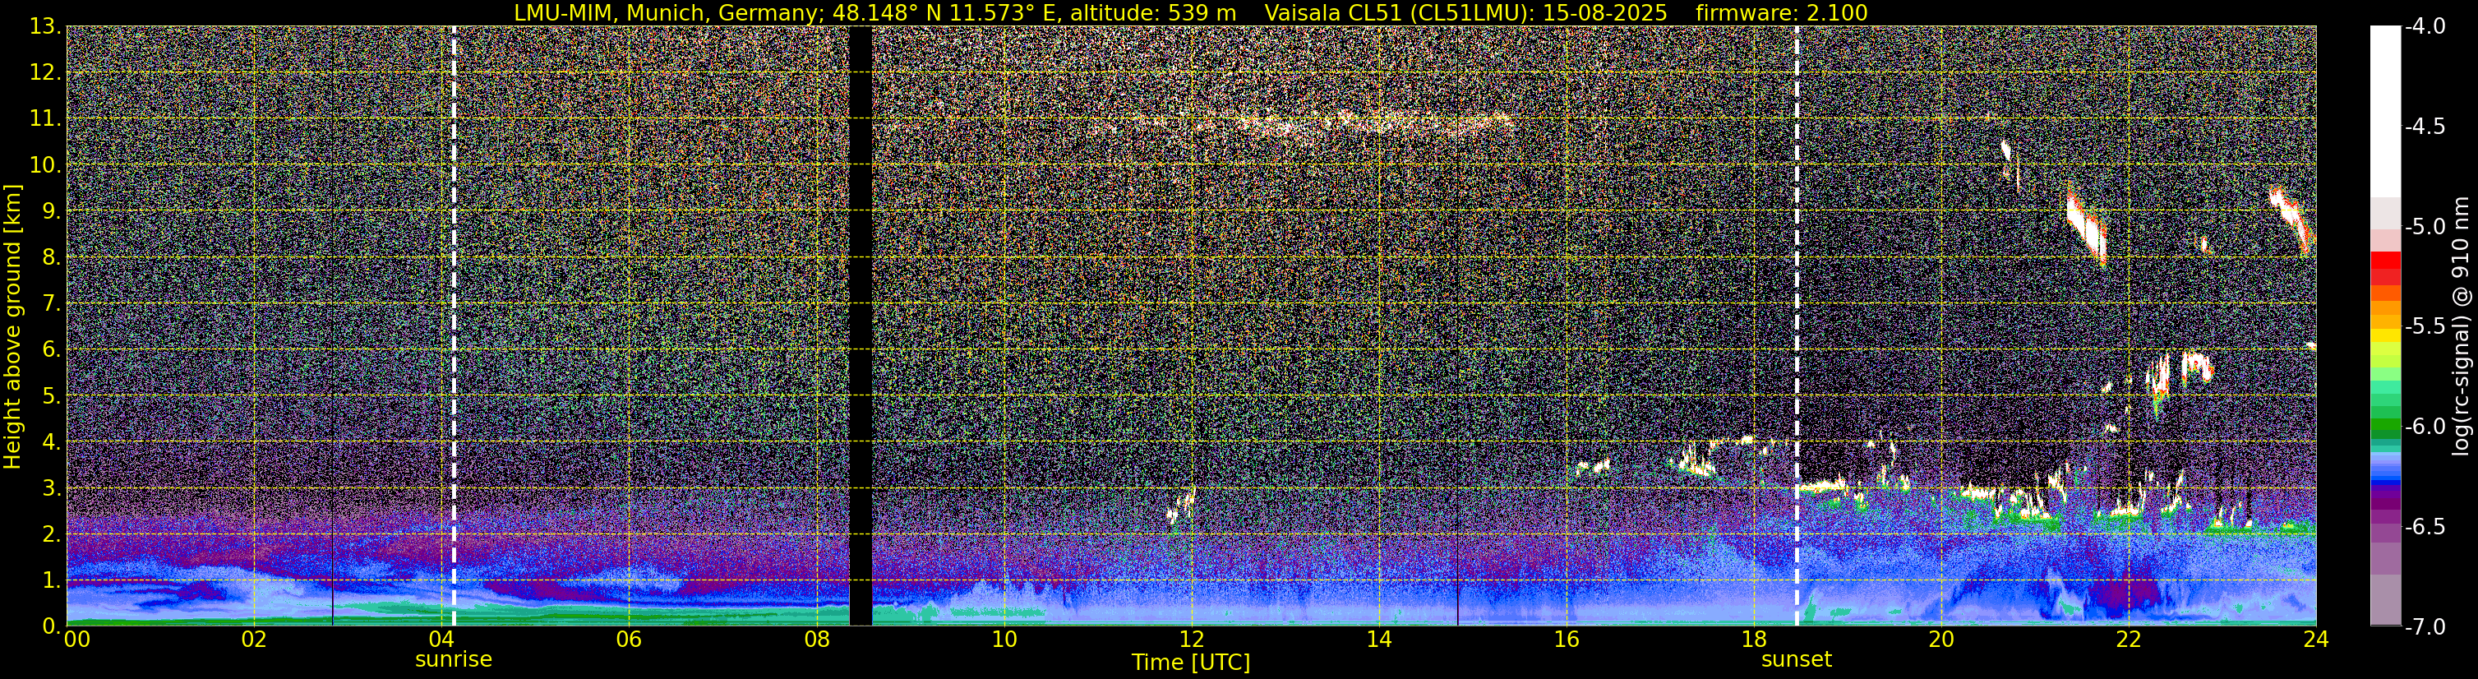The height and width of the screenshot is (679, 2478).
Task: Pick the red band of the colorbar
Action: (x=2384, y=261)
